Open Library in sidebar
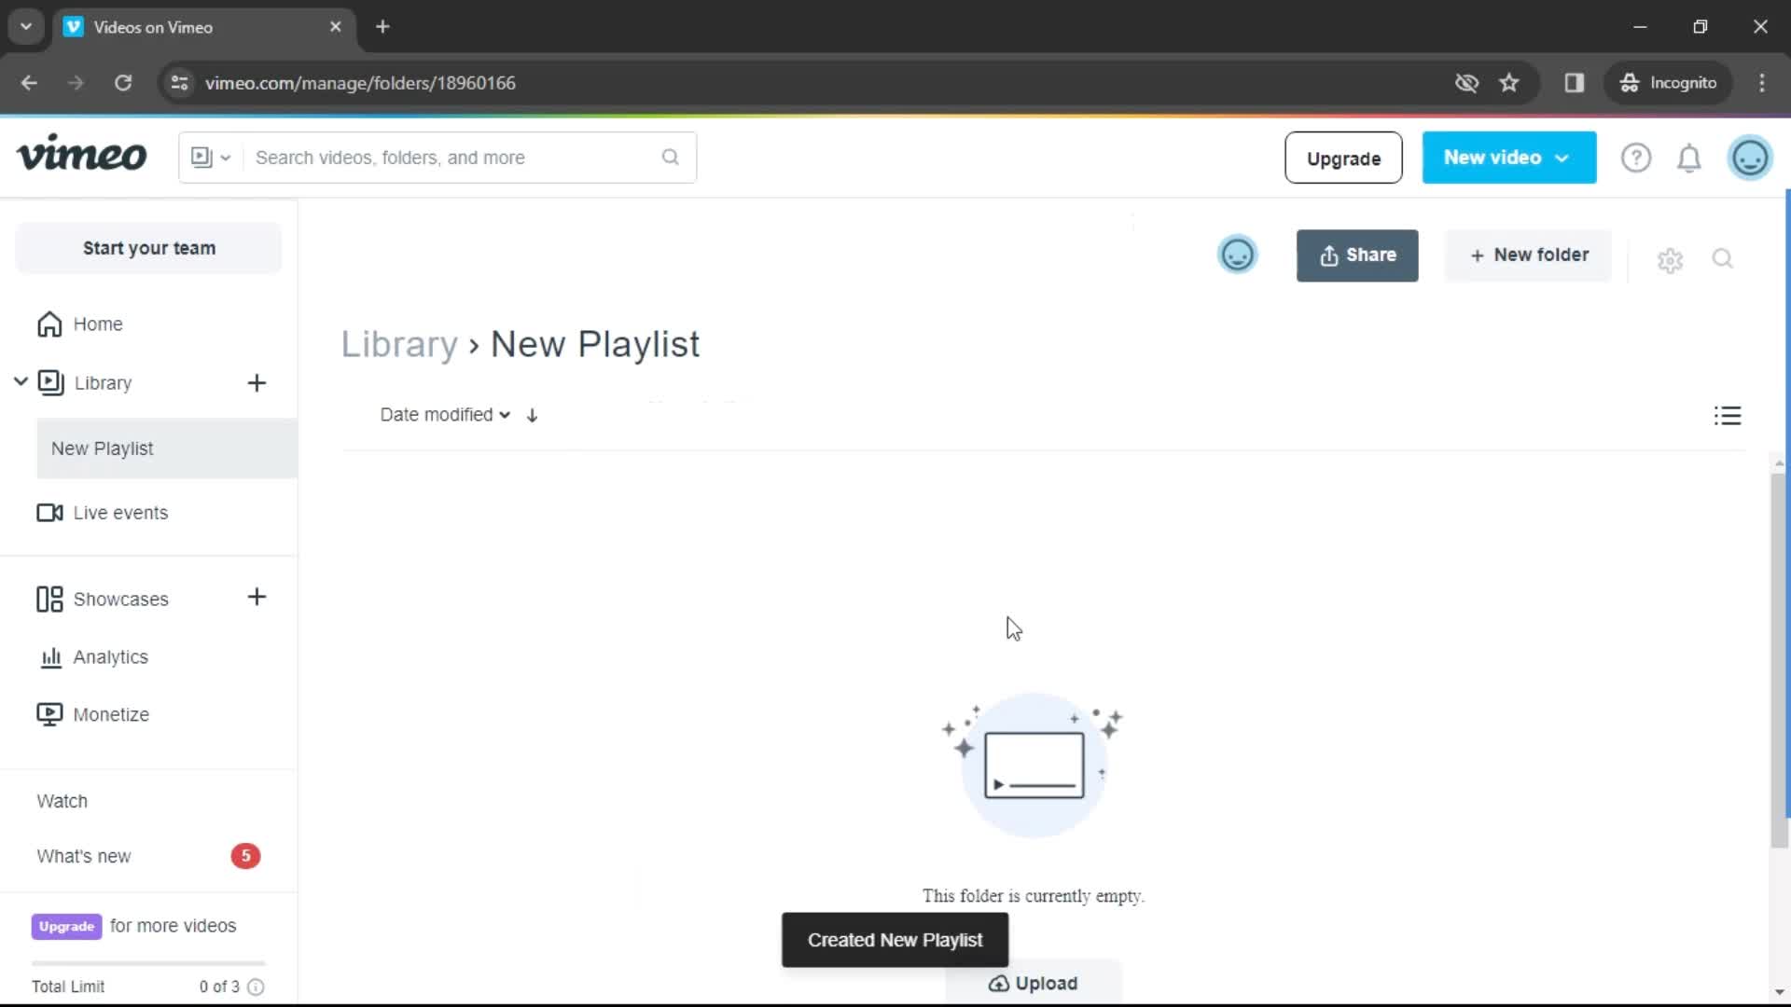 tap(103, 383)
